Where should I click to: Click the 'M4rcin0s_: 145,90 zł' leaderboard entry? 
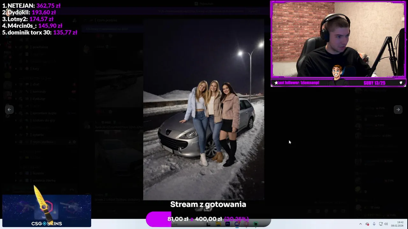[x=32, y=26]
